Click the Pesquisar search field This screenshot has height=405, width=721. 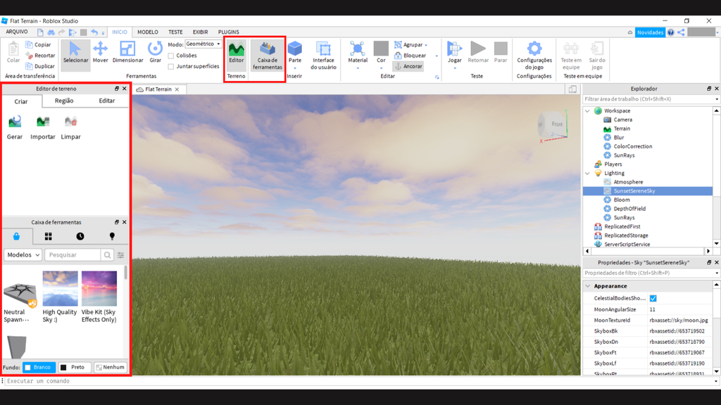73,255
